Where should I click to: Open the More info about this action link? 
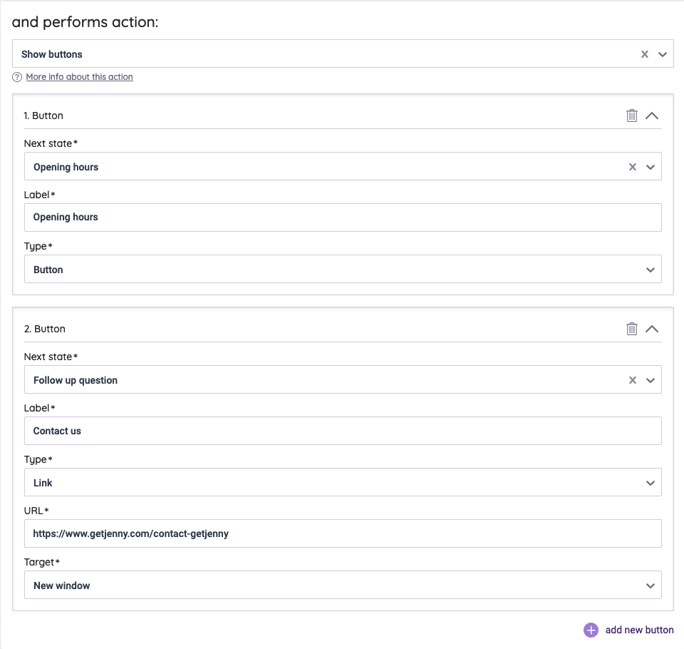tap(79, 77)
